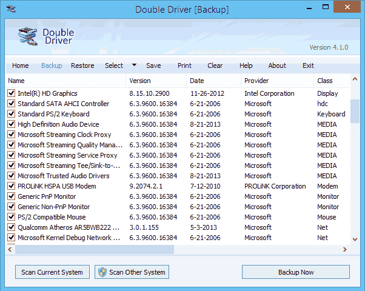Image resolution: width=365 pixels, height=291 pixels.
Task: Click the Double Driver title bar app icon
Action: point(11,9)
